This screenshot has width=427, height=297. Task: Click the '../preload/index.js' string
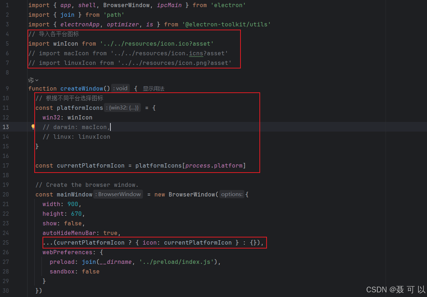176,262
